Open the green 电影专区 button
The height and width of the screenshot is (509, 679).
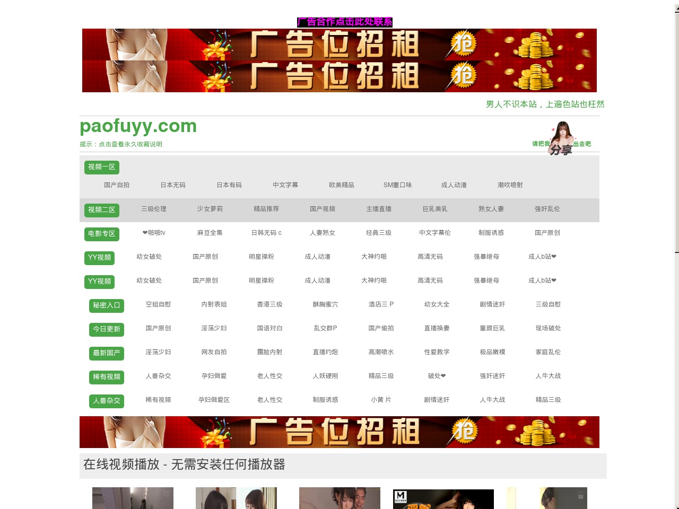[x=102, y=234]
